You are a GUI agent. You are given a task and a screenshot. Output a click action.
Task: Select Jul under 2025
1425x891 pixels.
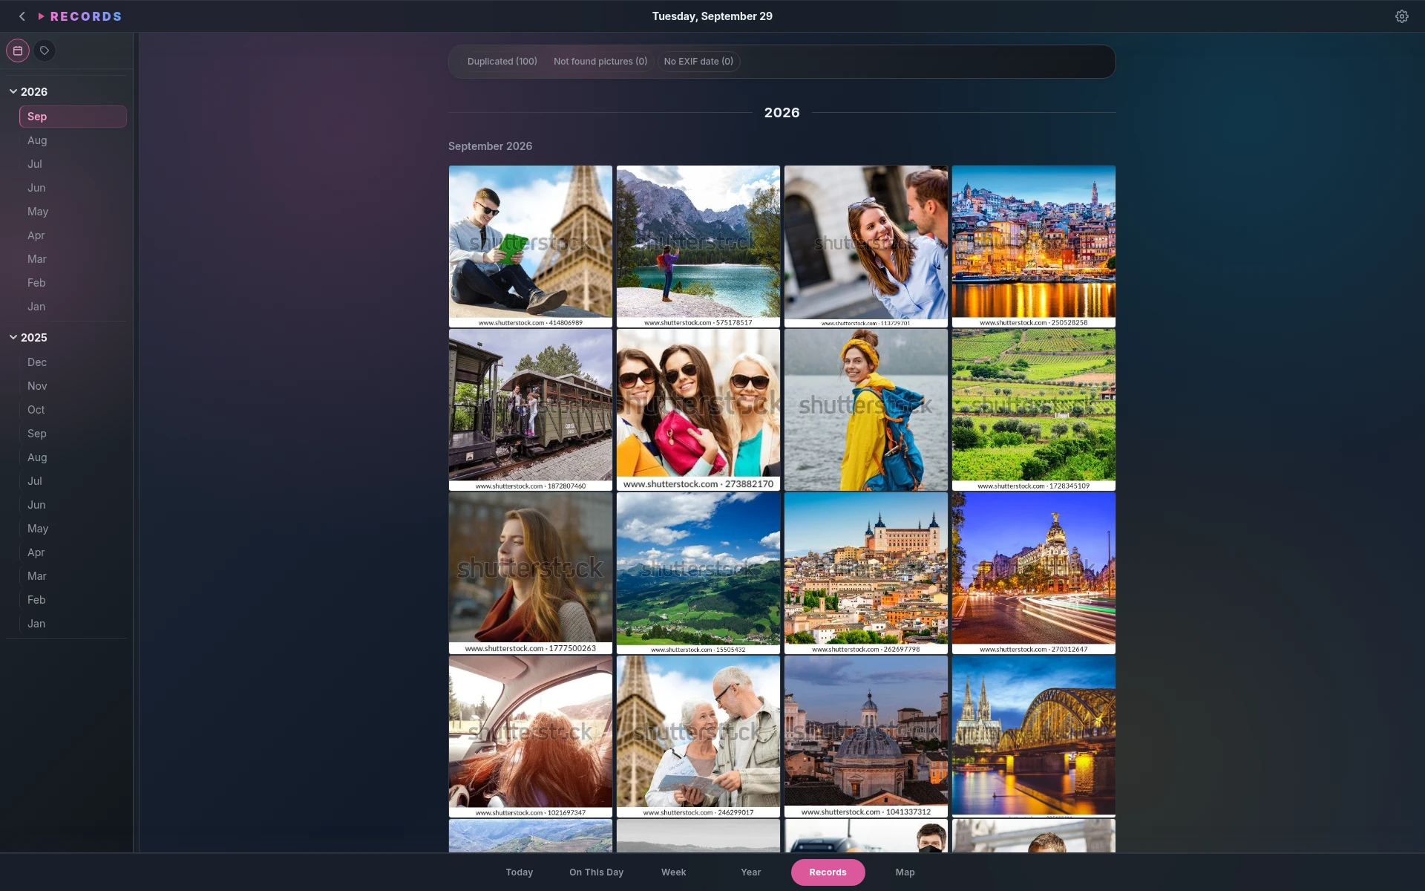click(x=73, y=481)
